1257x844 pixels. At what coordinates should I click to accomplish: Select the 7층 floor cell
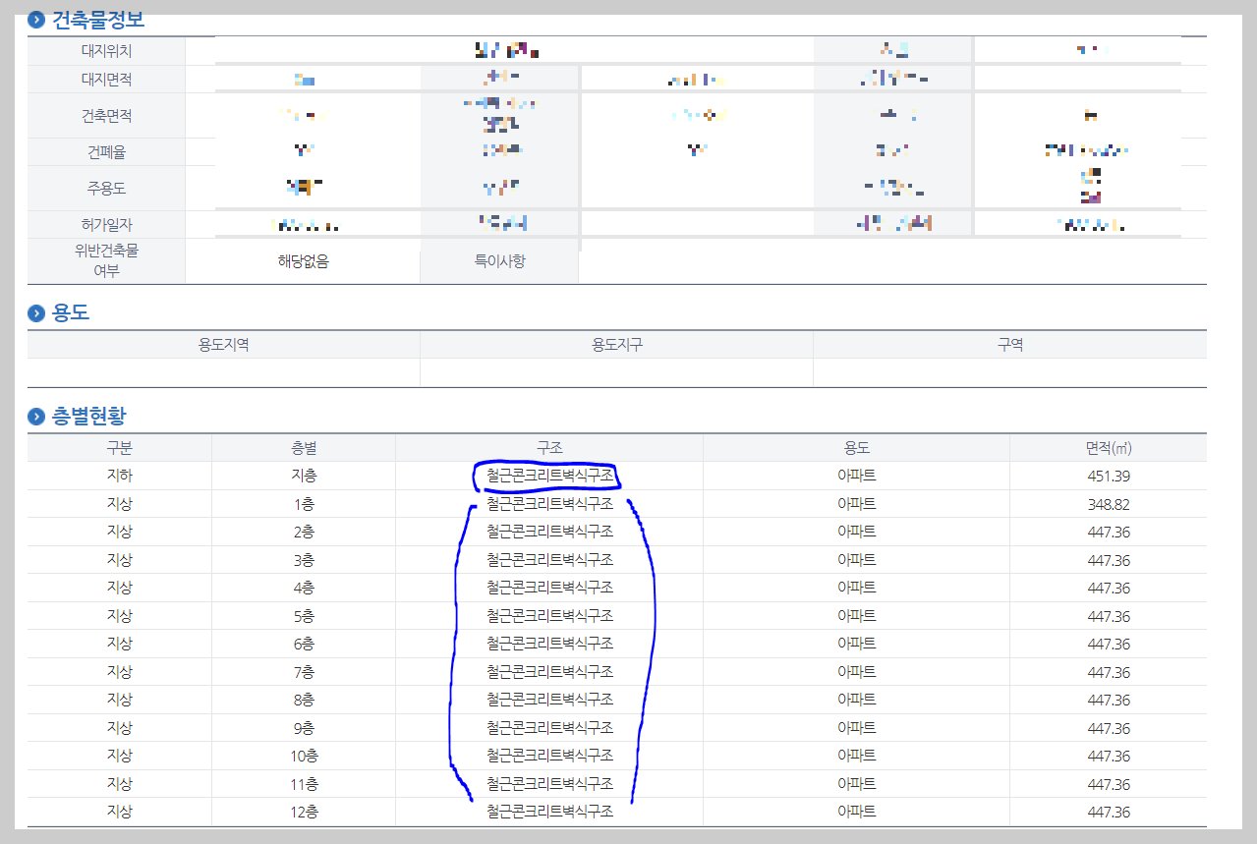[x=304, y=672]
